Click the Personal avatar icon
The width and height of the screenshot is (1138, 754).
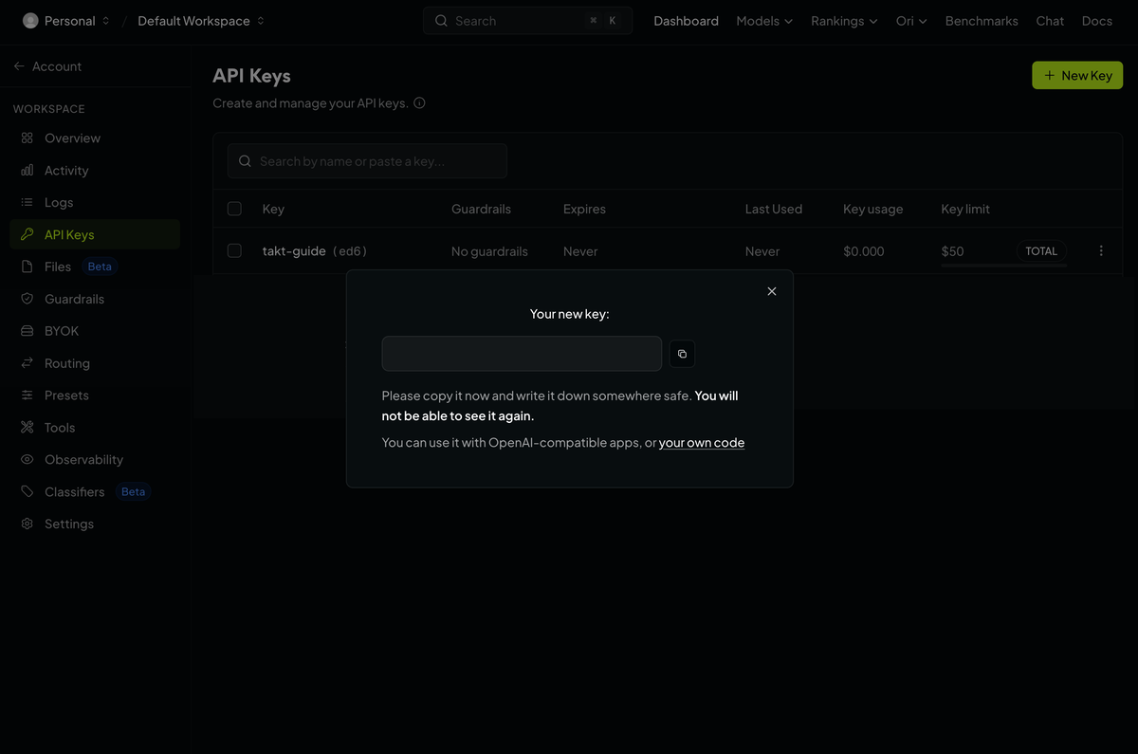pos(30,21)
